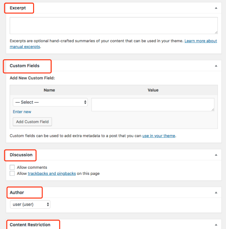This screenshot has width=226, height=229.
Task: Collapse the Custom Fields panel arrow
Action: coord(216,66)
